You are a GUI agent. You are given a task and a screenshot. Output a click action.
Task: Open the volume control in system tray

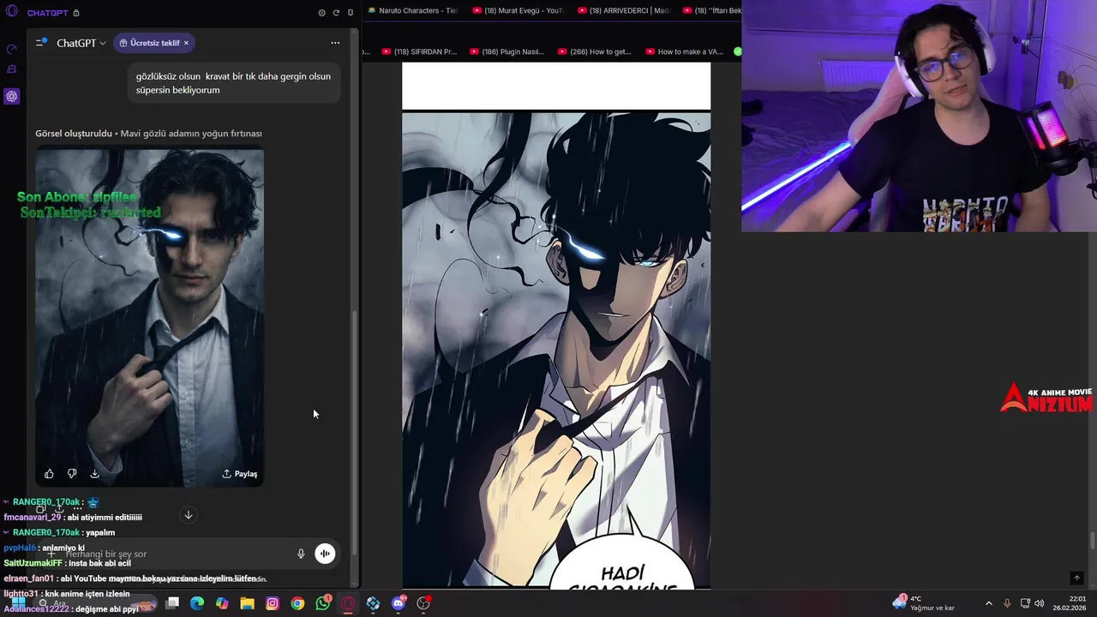click(1040, 603)
